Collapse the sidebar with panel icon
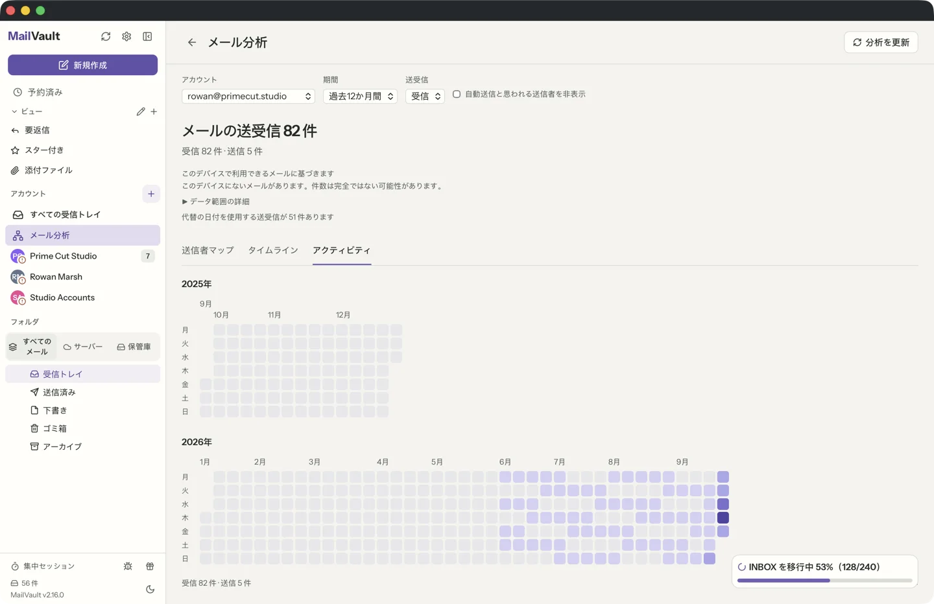The height and width of the screenshot is (604, 934). coord(147,36)
